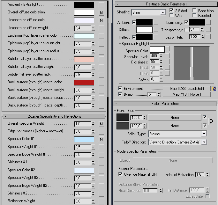Viewport: 218px width, 205px height.
Task: Toggle the second Front:Side map enable checkbox
Action: click(205, 125)
